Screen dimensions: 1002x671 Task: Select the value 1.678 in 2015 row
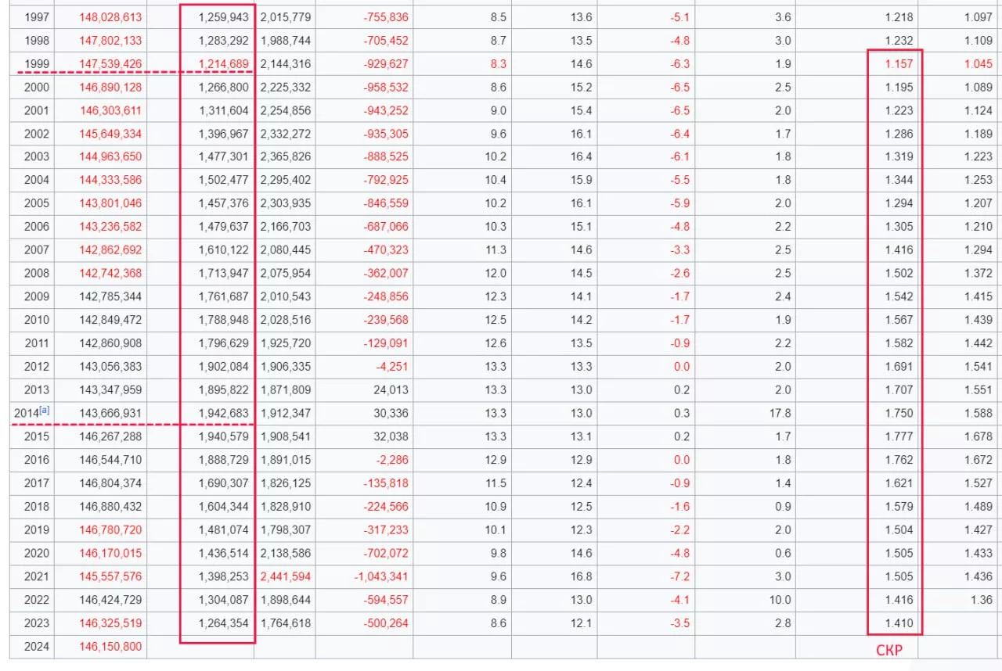979,436
